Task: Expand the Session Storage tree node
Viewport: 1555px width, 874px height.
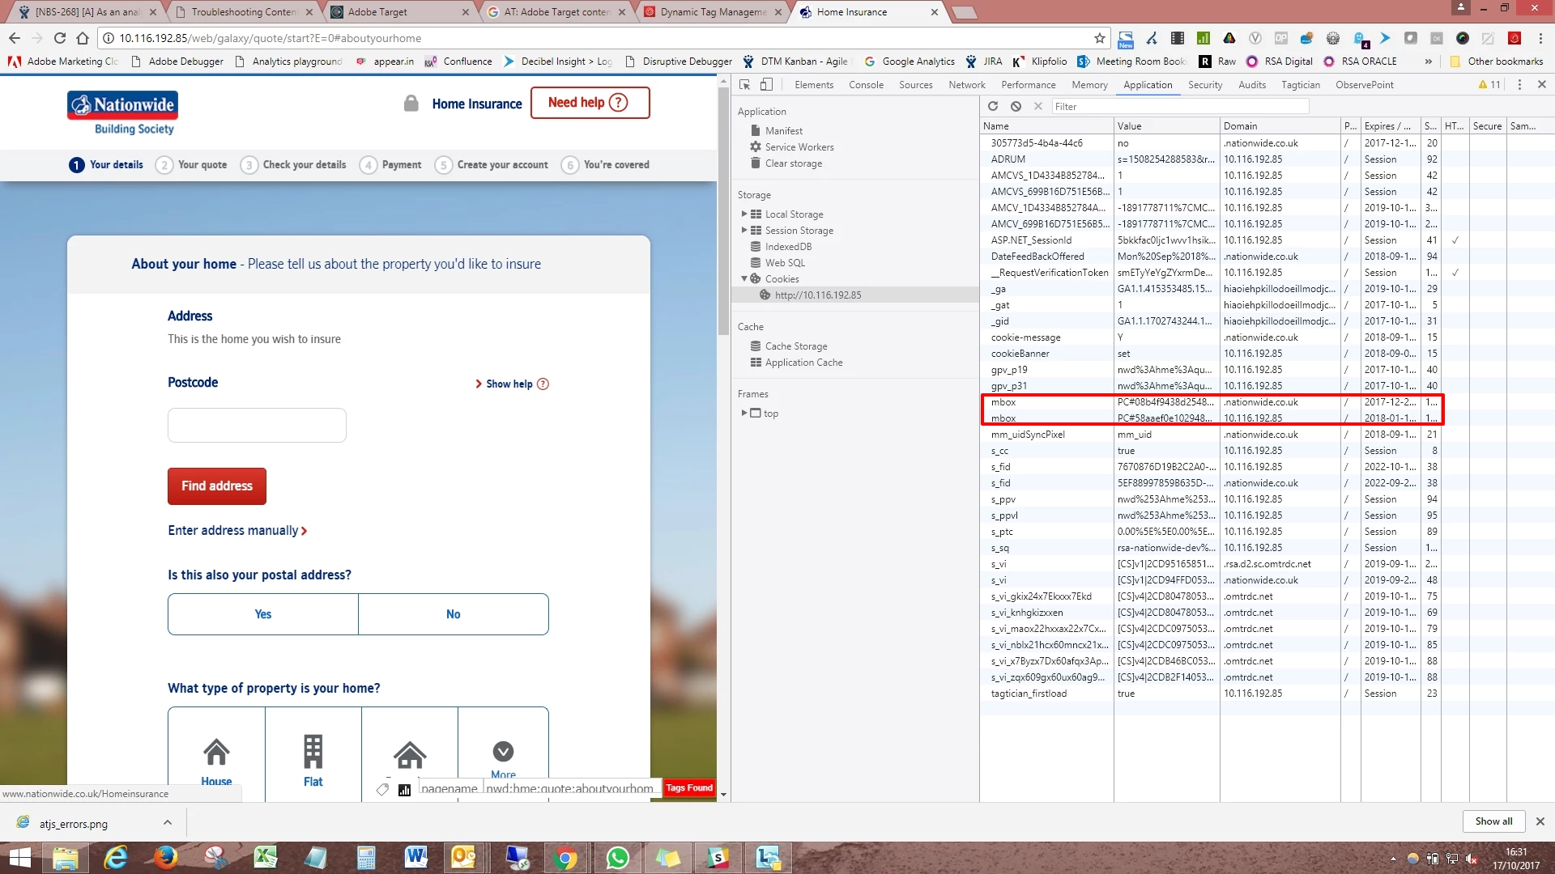Action: click(x=744, y=231)
